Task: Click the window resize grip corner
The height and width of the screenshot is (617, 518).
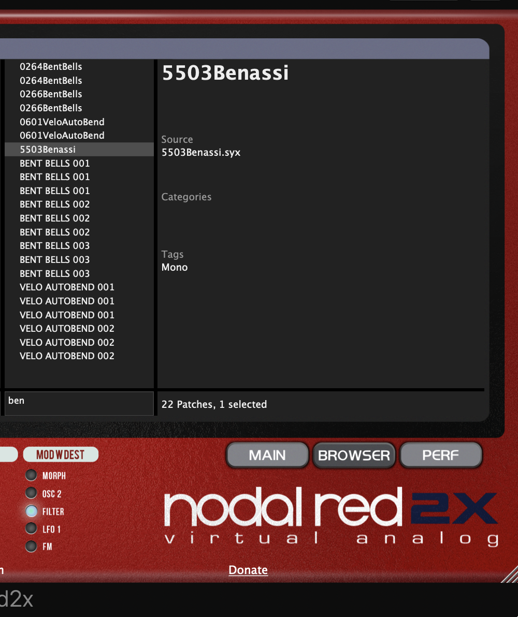Action: [510, 575]
